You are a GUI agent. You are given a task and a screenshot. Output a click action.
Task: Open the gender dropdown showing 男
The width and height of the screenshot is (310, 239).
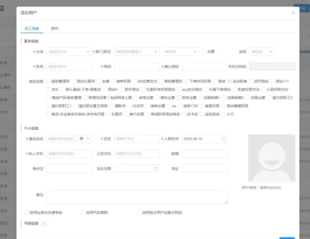[85, 139]
